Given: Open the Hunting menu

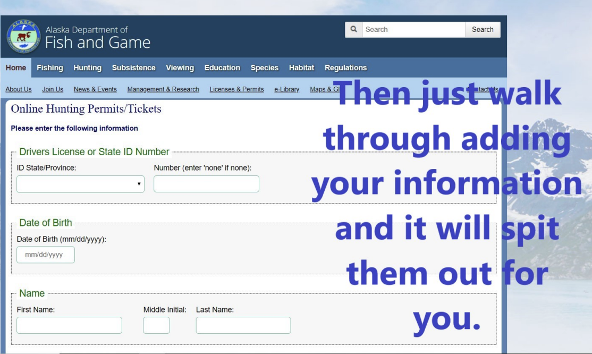Looking at the screenshot, I should 87,68.
